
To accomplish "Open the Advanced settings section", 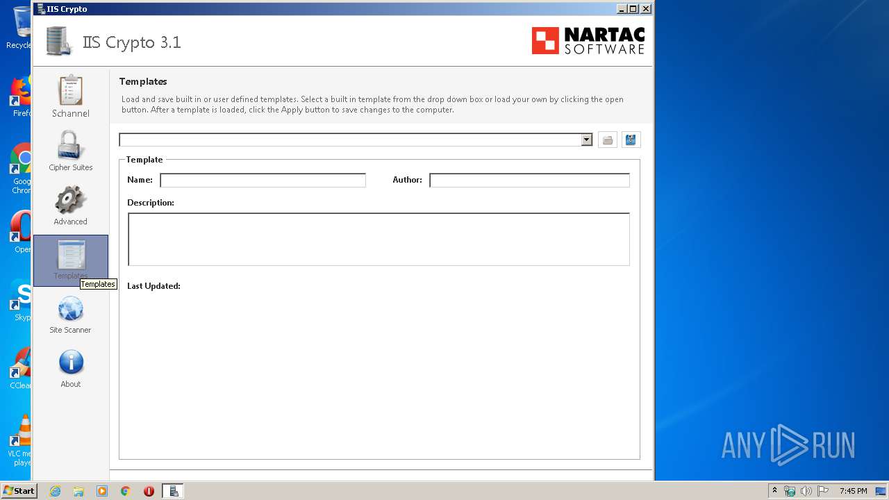I will [x=70, y=205].
